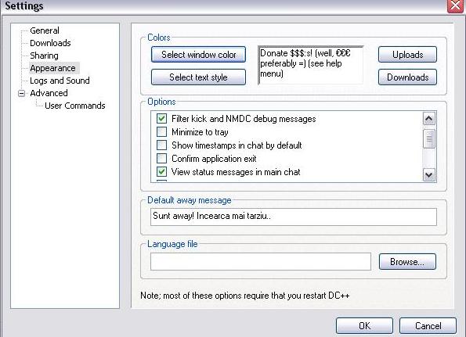Click the Uploads color button
This screenshot has width=466, height=337.
point(407,55)
